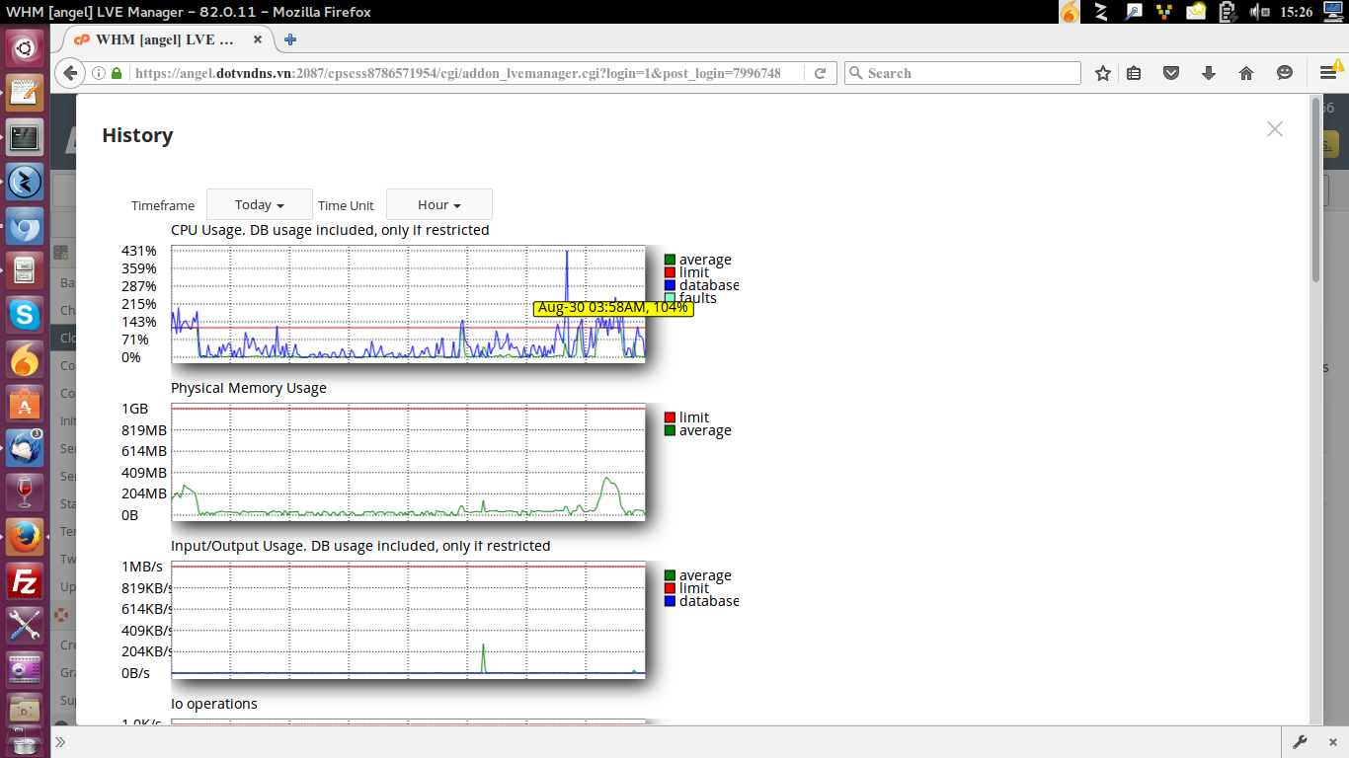Click the browser back arrow button

click(x=70, y=73)
